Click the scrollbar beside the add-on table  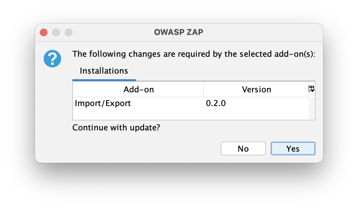coord(312,108)
